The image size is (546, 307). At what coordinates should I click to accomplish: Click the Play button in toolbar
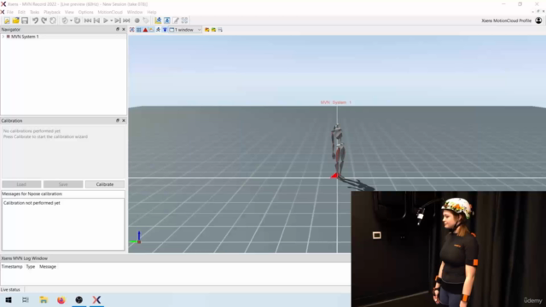[106, 20]
